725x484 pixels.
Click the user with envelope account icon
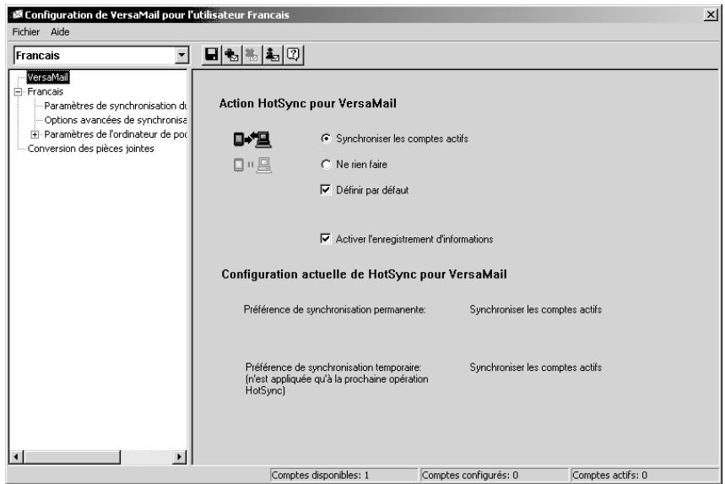pos(273,55)
